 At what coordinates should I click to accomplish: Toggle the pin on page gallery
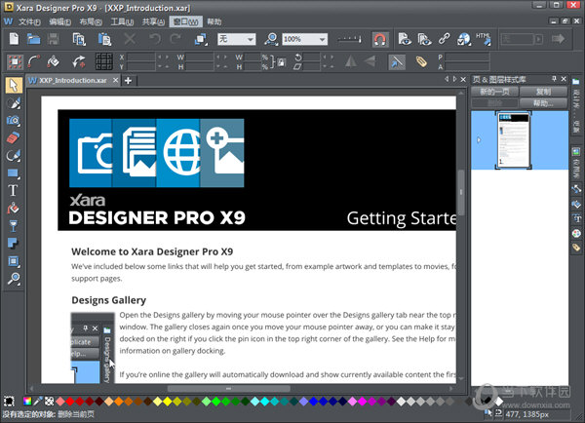pos(554,79)
